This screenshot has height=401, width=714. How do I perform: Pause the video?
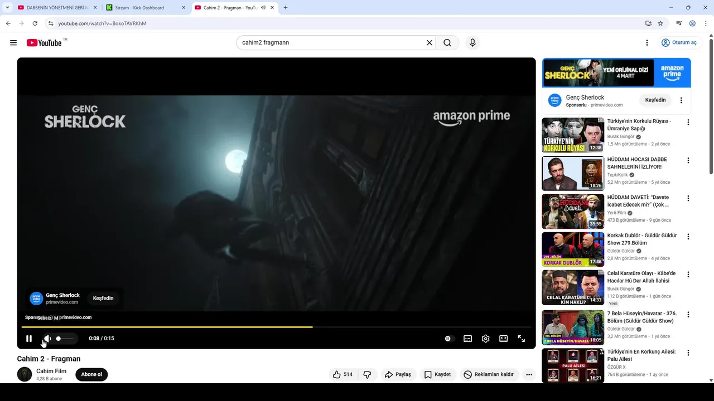pos(29,339)
